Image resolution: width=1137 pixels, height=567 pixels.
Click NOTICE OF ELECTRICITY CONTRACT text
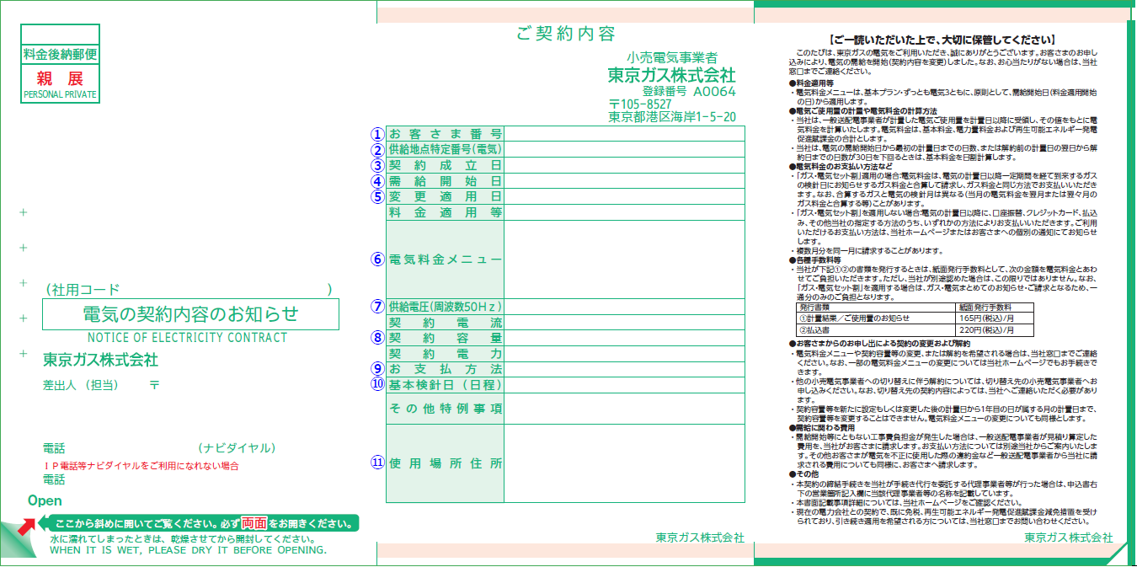188,337
